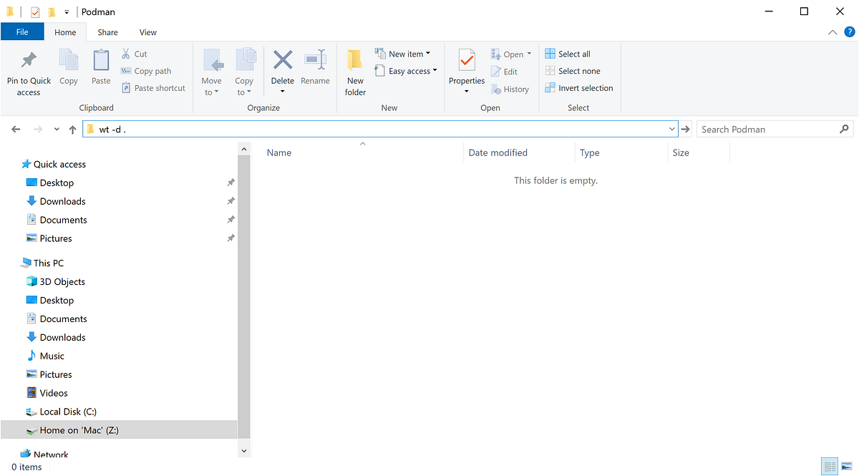Open the Copy to dropdown
Viewport: 859px width, 476px height.
(245, 71)
